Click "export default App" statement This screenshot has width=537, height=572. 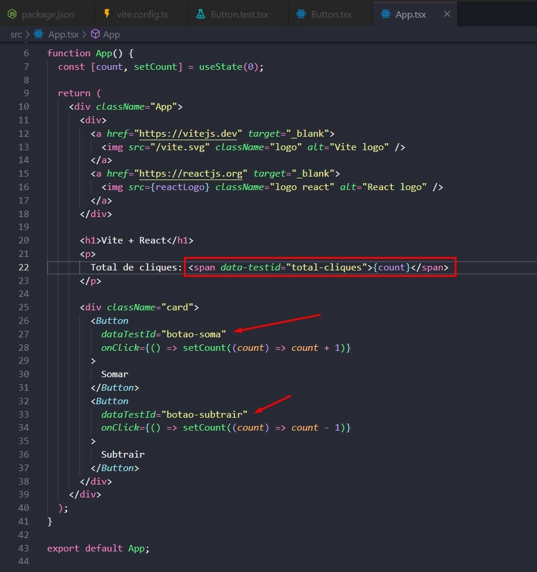98,549
